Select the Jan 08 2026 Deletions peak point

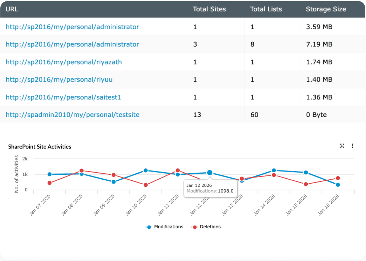pyautogui.click(x=81, y=170)
